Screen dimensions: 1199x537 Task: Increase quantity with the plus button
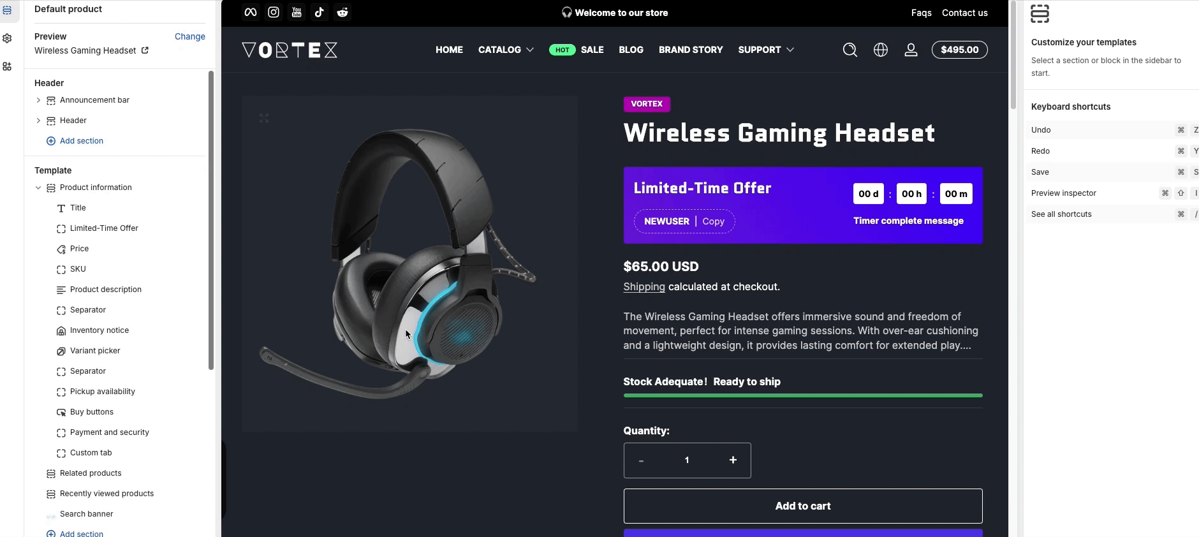[x=733, y=460]
